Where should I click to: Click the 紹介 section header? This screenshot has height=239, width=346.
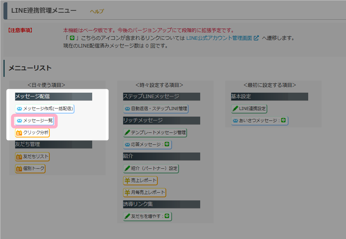162,156
